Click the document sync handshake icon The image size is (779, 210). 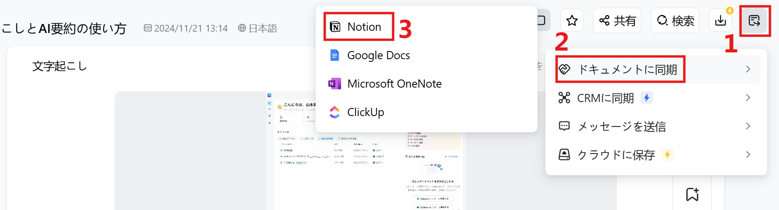coord(564,69)
